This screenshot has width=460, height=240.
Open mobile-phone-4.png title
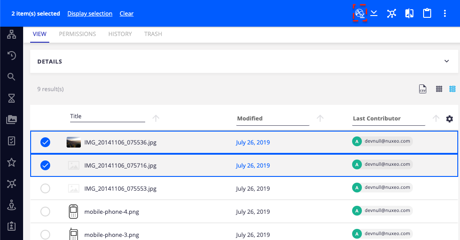[x=111, y=212]
